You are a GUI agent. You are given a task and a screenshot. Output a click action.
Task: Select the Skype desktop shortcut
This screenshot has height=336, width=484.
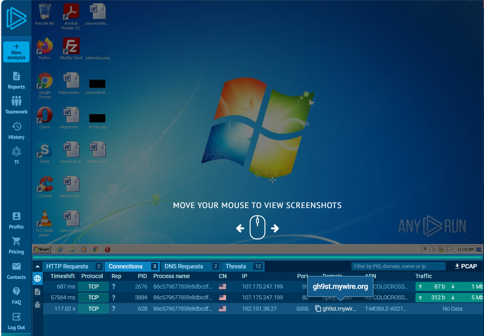44,153
